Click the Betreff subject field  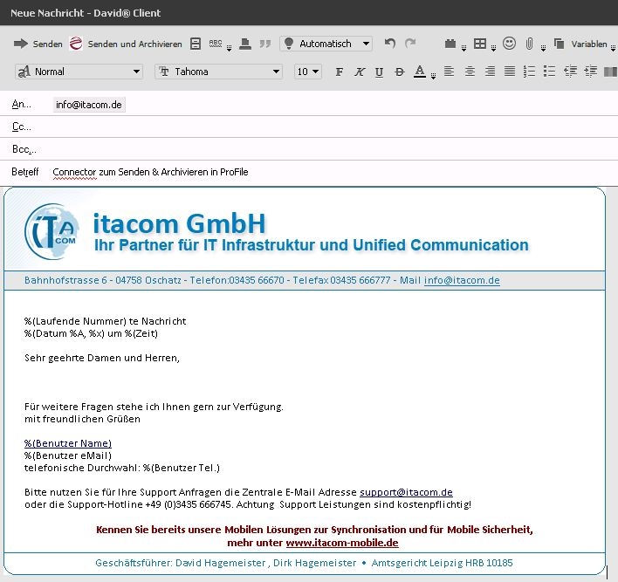tap(333, 172)
